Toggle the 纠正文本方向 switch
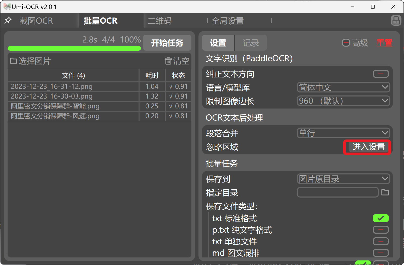The image size is (404, 265). [x=381, y=74]
